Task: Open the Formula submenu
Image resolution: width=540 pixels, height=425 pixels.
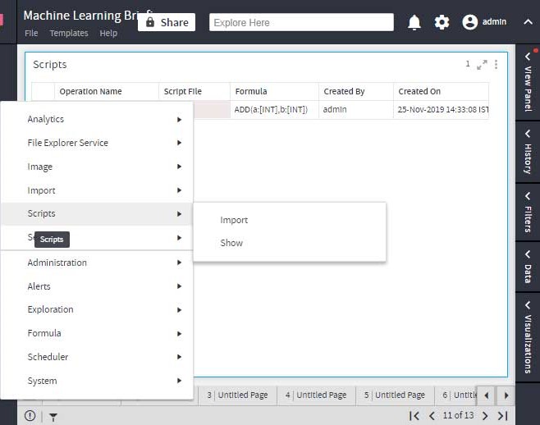Action: pos(97,333)
